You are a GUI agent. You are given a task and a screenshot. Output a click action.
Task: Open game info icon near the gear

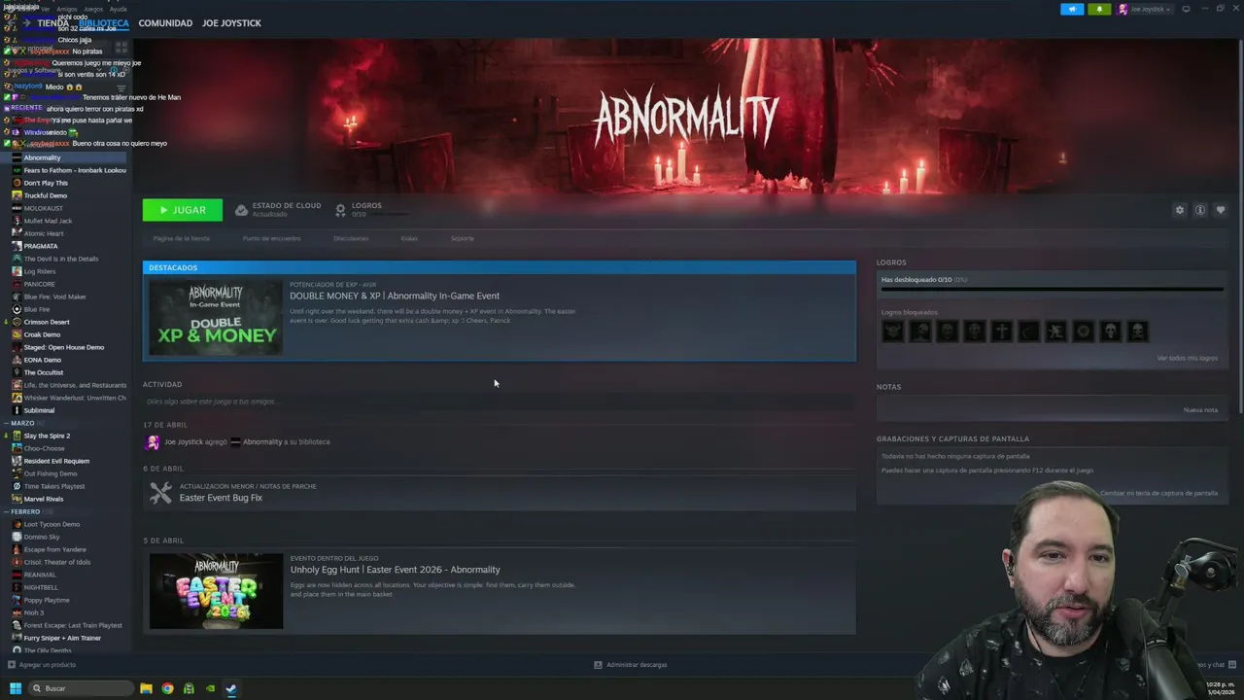(x=1200, y=210)
